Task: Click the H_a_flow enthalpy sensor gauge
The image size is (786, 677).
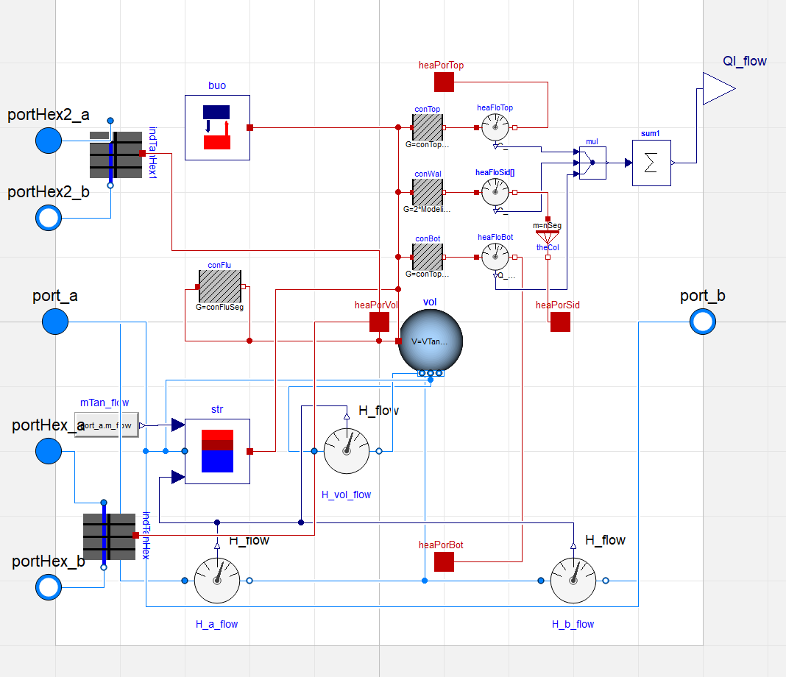Action: (x=217, y=581)
